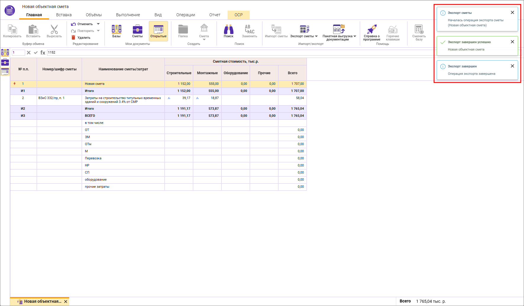This screenshot has height=306, width=524.
Task: Close the Новая объектная document tab
Action: point(66,302)
